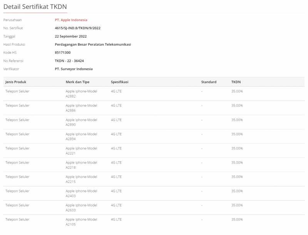This screenshot has height=235, width=308.
Task: Select the HS code 85171300
Action: [63, 53]
